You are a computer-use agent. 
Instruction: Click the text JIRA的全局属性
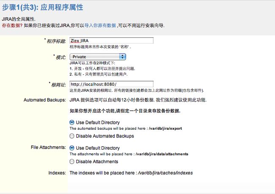point(19,19)
